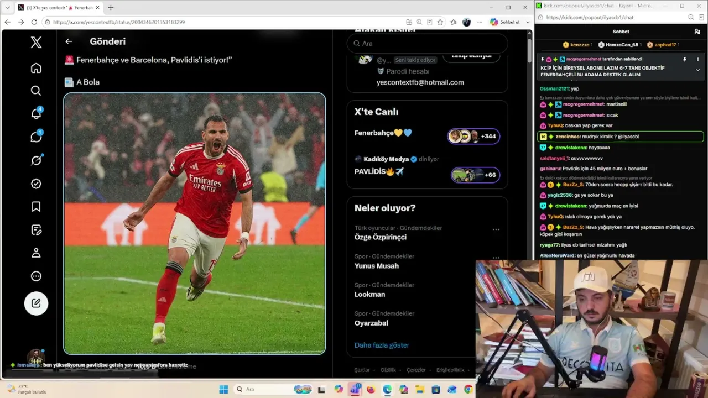Click the compose post button
Viewport: 708px width, 398px height.
point(36,303)
